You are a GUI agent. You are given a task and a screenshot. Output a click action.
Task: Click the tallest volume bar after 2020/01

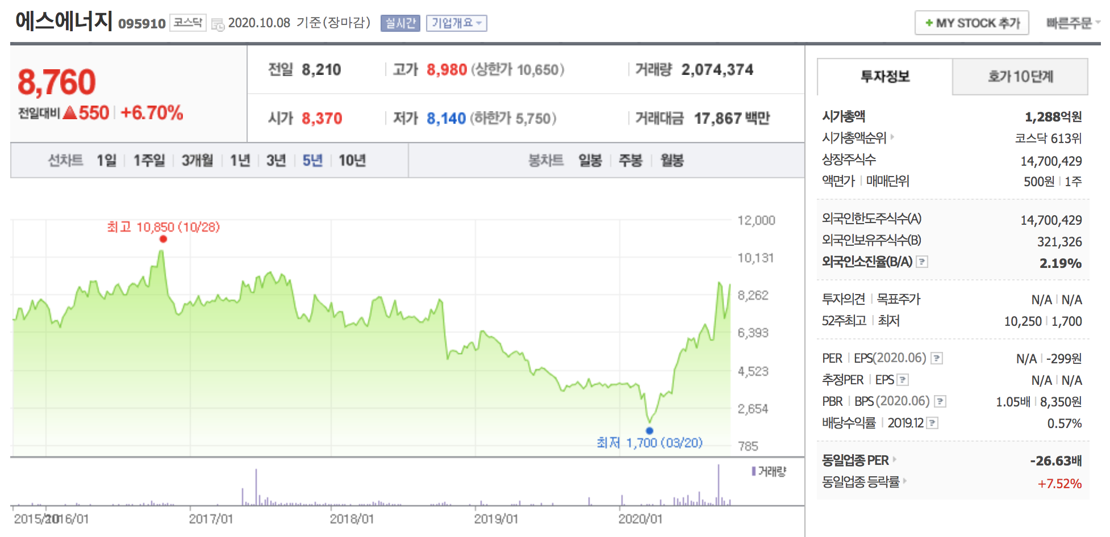[719, 485]
